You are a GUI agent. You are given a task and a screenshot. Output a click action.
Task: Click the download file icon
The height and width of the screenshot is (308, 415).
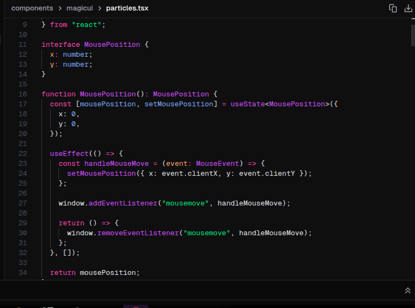408,8
